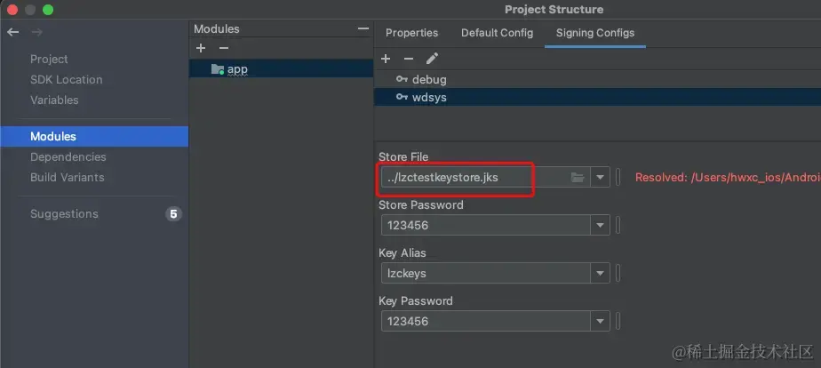Click the green zoom window button
Image resolution: width=821 pixels, height=368 pixels.
pos(48,10)
